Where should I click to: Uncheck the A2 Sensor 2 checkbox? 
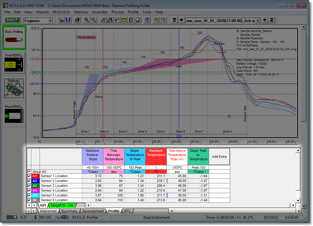click(x=29, y=181)
